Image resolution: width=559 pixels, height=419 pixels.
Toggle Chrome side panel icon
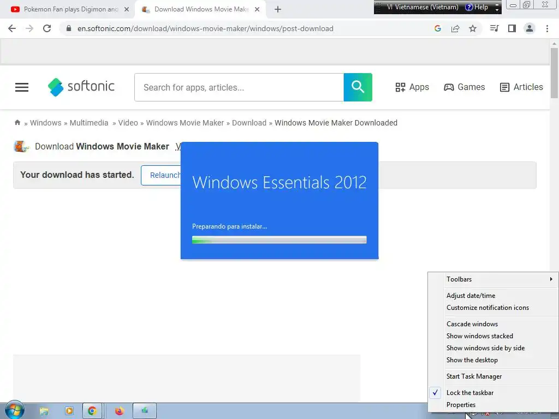click(512, 28)
